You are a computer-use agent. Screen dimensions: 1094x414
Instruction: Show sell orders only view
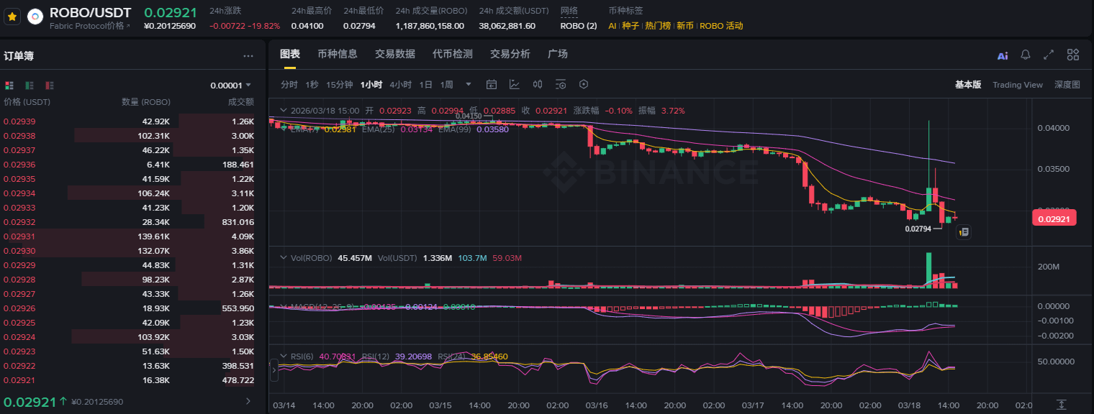tap(50, 85)
